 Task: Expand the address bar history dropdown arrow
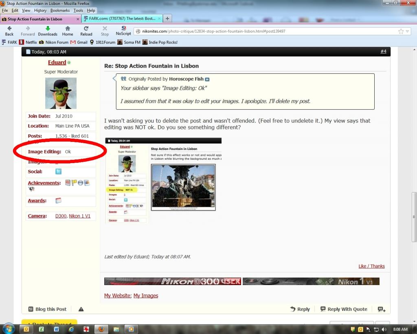[407, 31]
